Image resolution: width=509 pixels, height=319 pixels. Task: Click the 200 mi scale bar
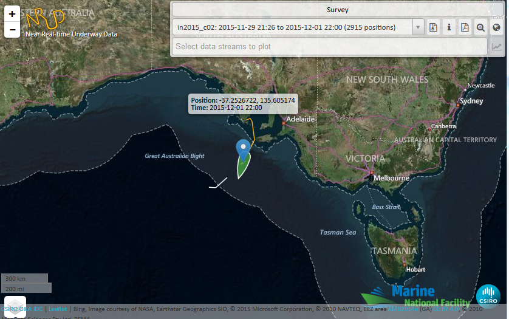coord(26,289)
